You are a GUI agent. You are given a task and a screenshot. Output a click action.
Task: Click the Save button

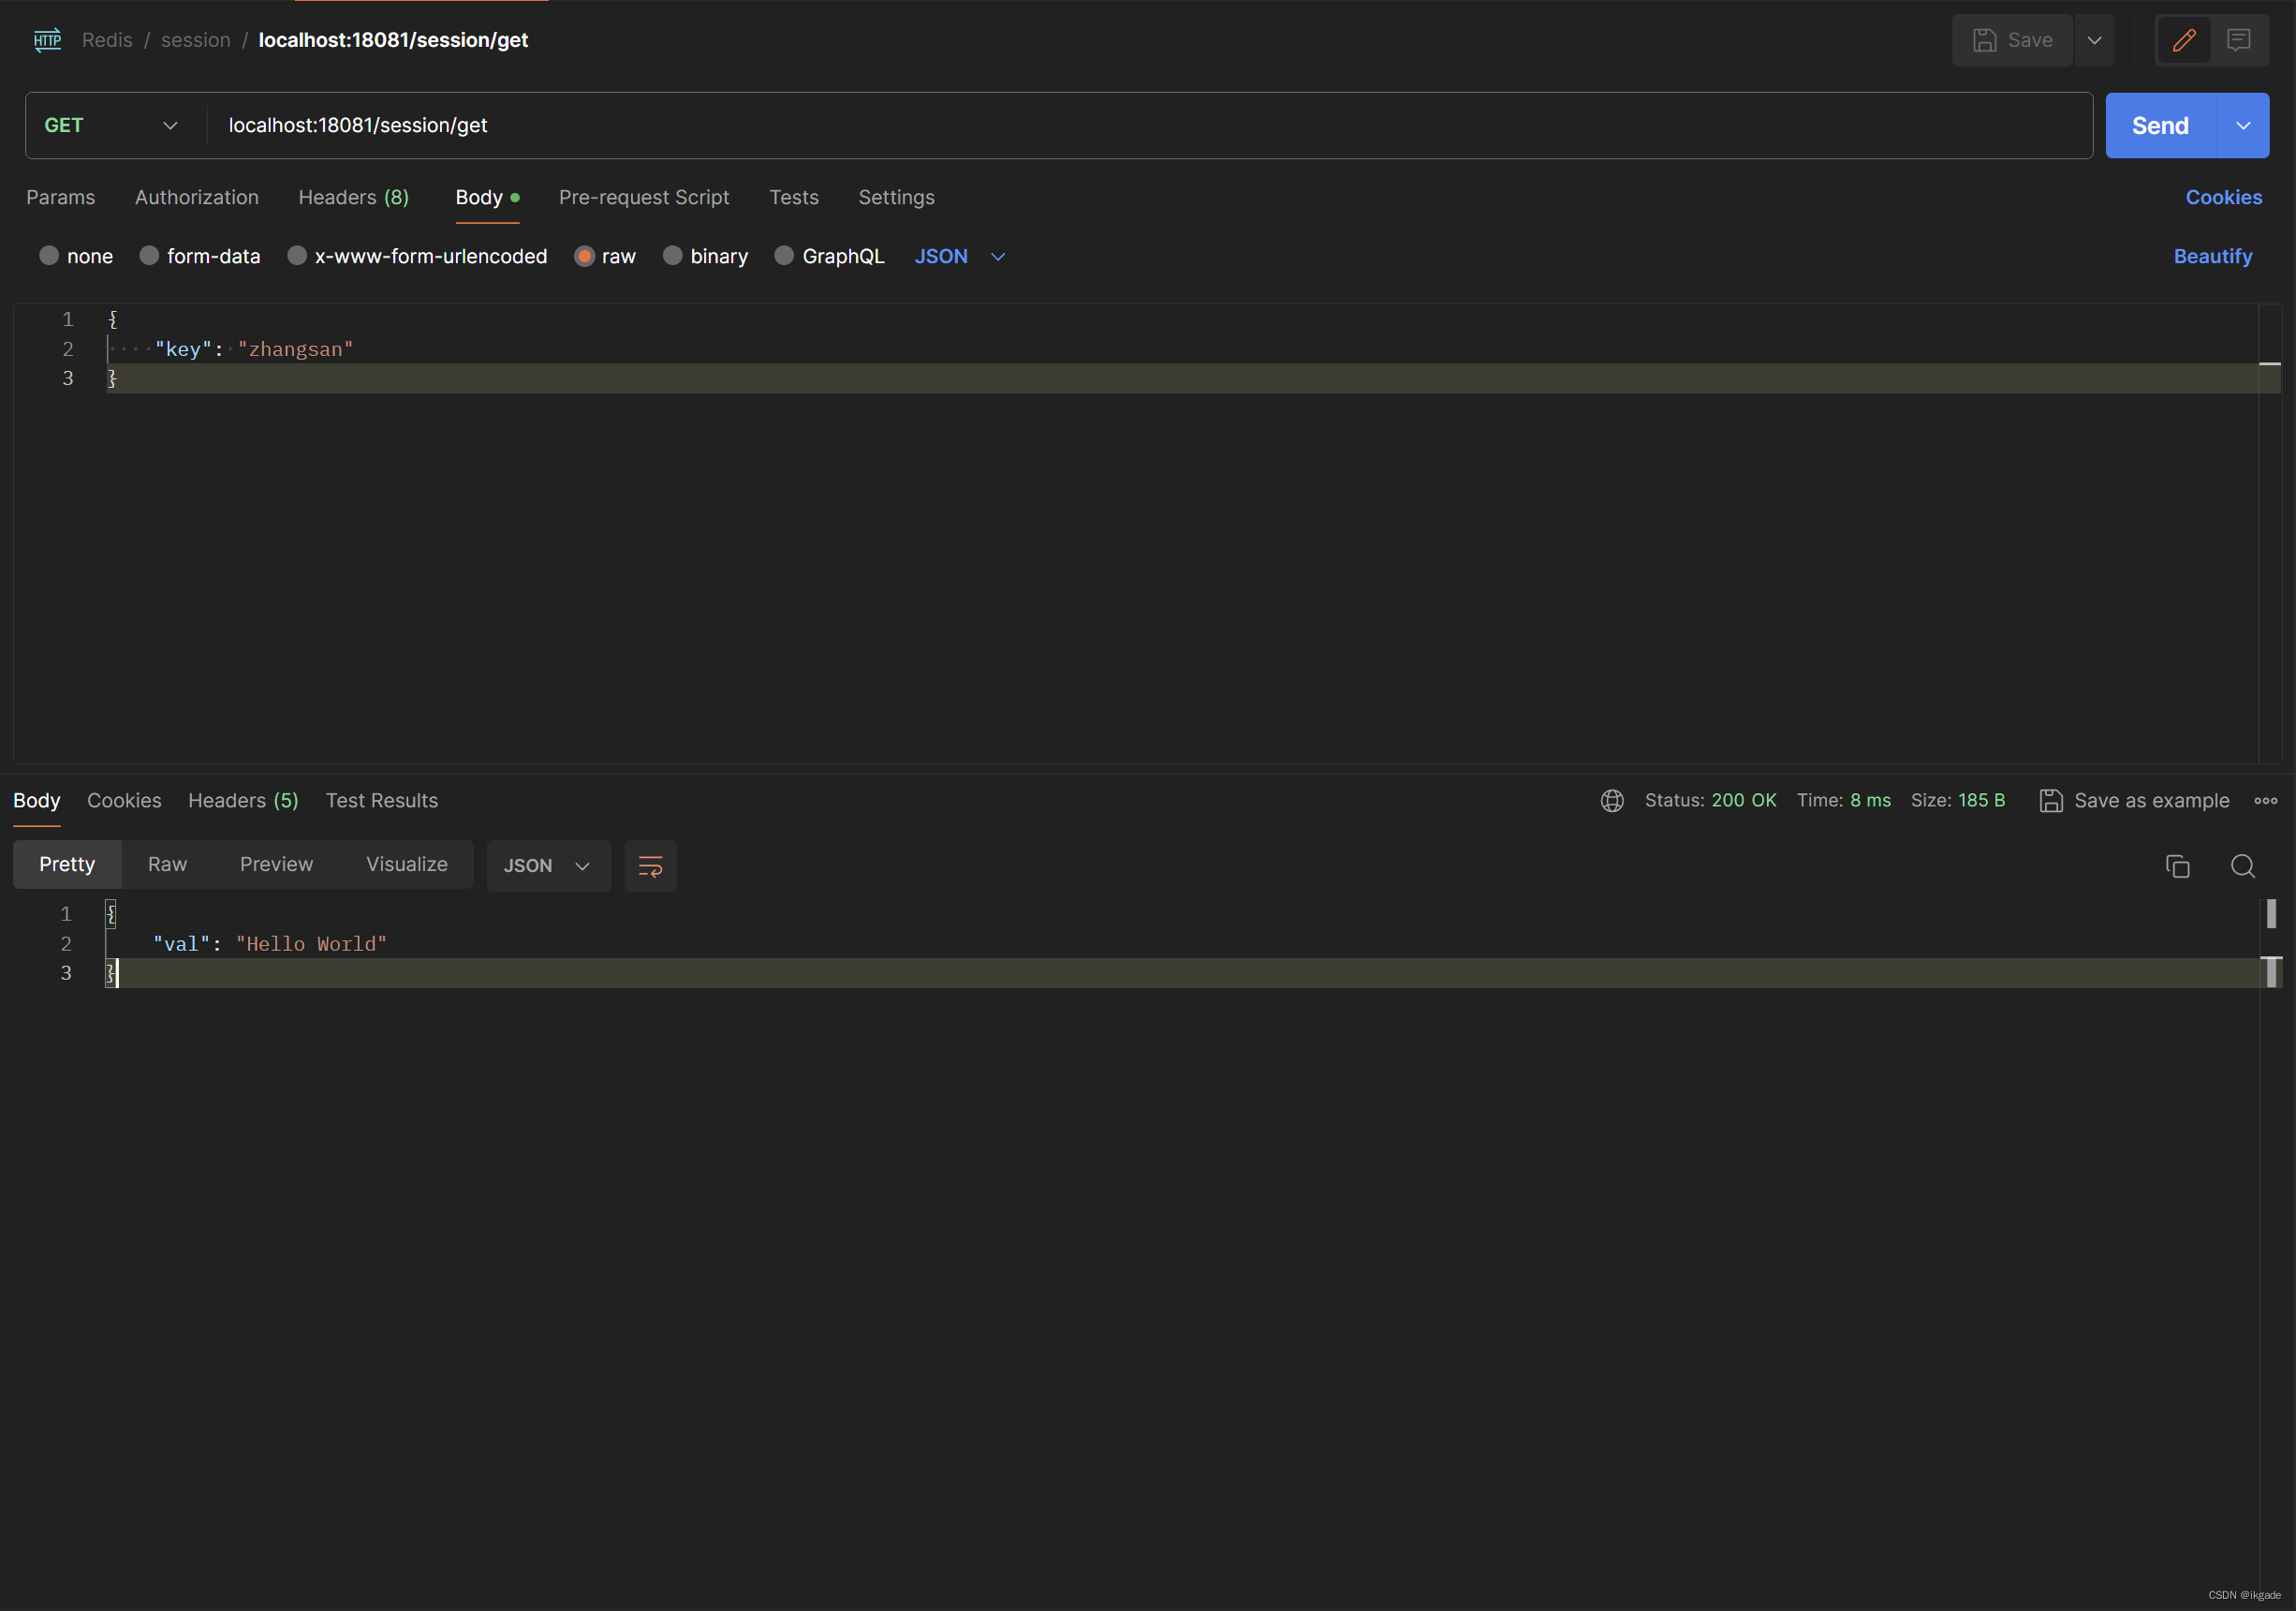coord(2012,40)
